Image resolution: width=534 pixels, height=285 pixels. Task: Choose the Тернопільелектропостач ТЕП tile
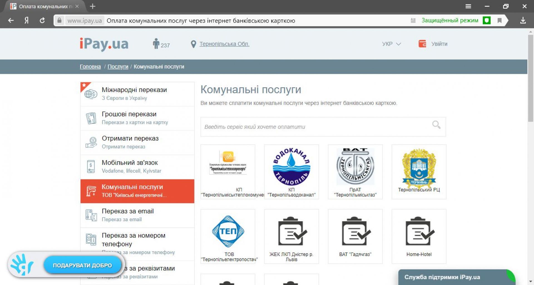tap(228, 236)
